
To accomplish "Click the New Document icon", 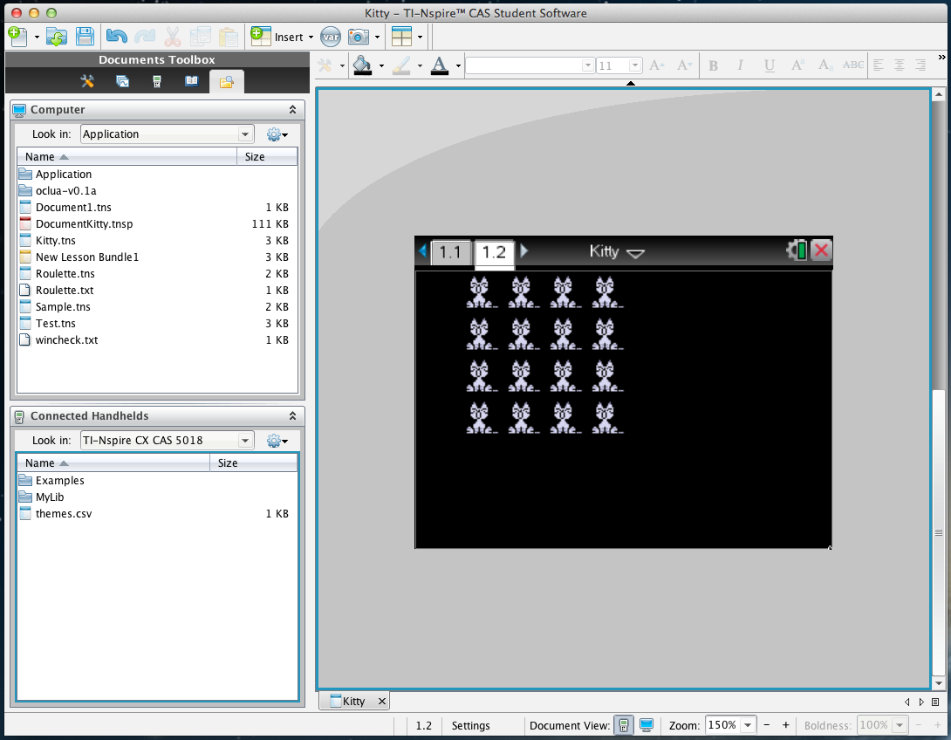I will 18,37.
